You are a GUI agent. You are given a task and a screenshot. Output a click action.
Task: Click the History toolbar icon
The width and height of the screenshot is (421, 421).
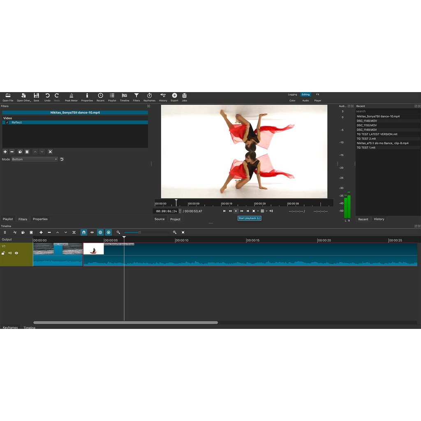click(163, 97)
